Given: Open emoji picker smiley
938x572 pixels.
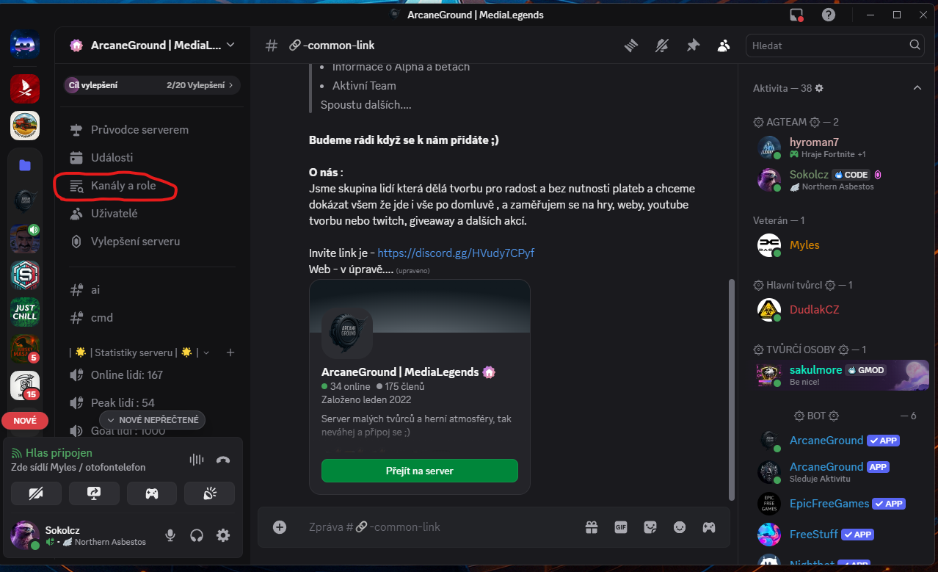Looking at the screenshot, I should coord(680,526).
